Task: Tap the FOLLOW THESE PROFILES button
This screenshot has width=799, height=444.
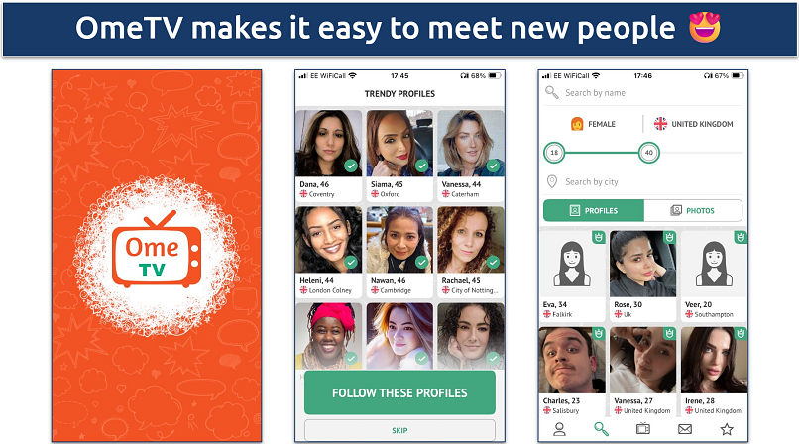Action: coord(399,392)
